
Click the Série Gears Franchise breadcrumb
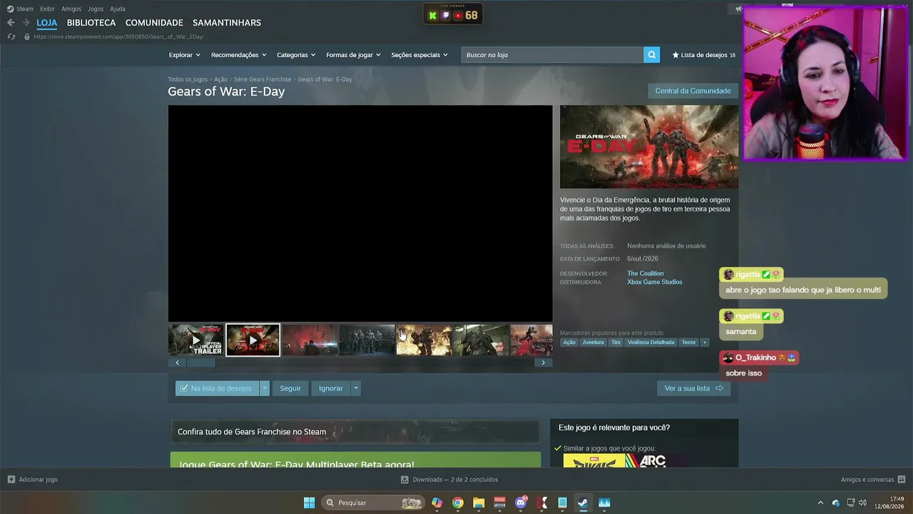262,79
